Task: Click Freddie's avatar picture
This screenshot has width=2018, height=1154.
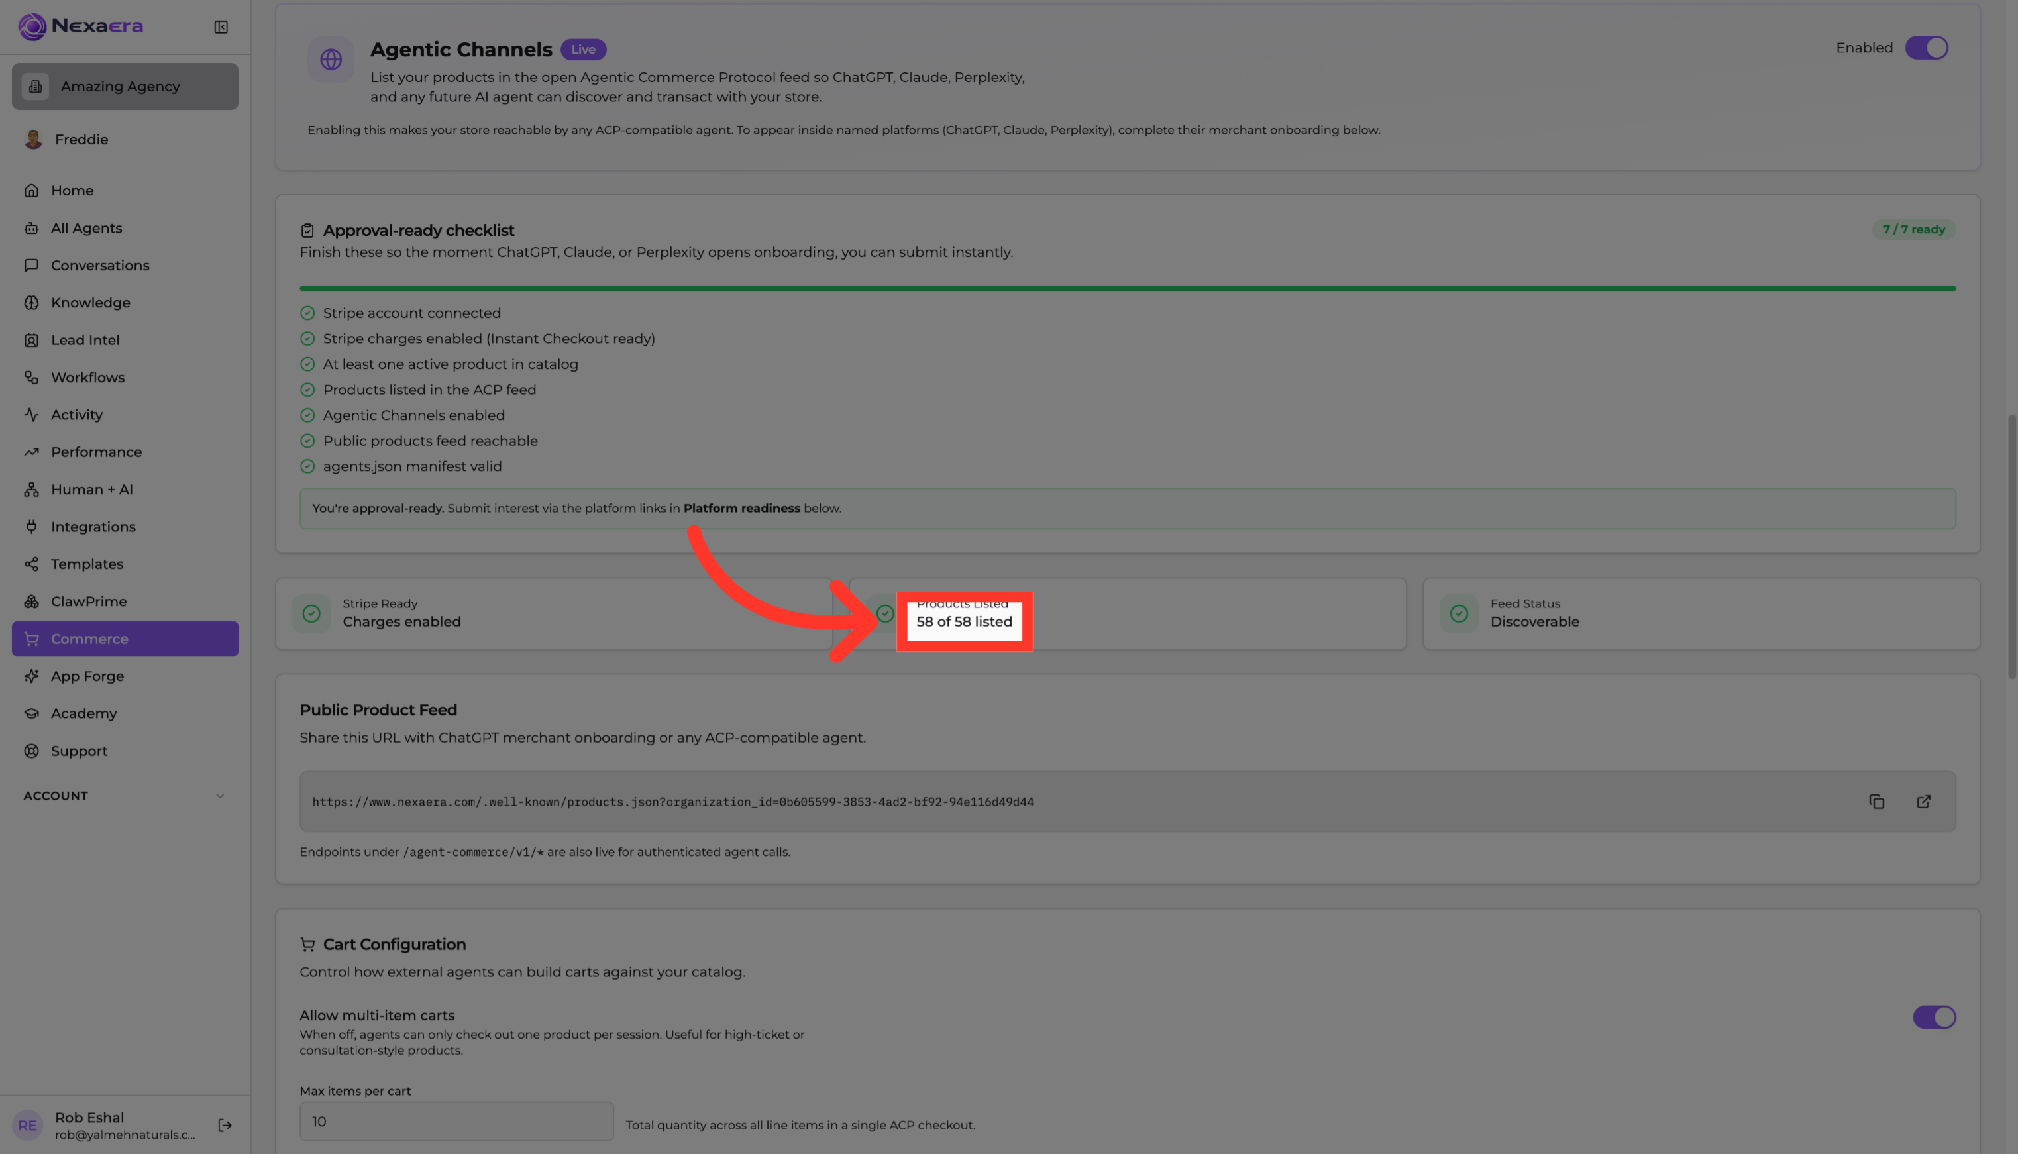Action: 33,140
